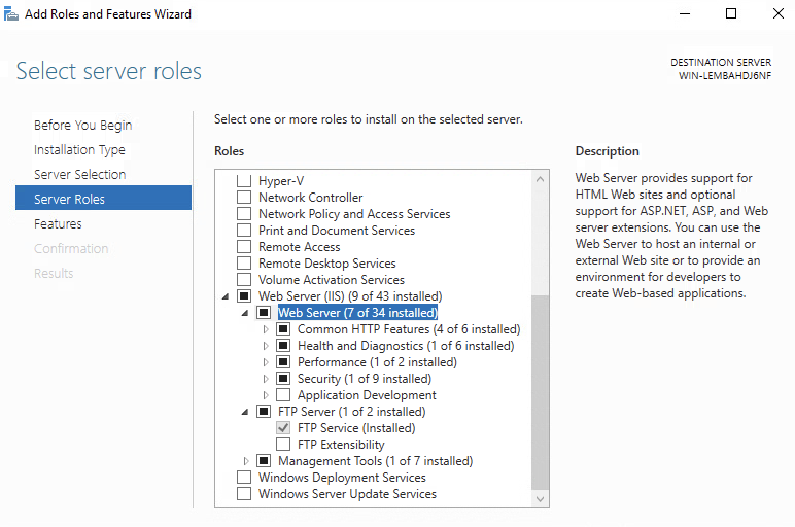This screenshot has height=527, width=795.
Task: Select the highlighted Web Server item
Action: click(x=357, y=312)
